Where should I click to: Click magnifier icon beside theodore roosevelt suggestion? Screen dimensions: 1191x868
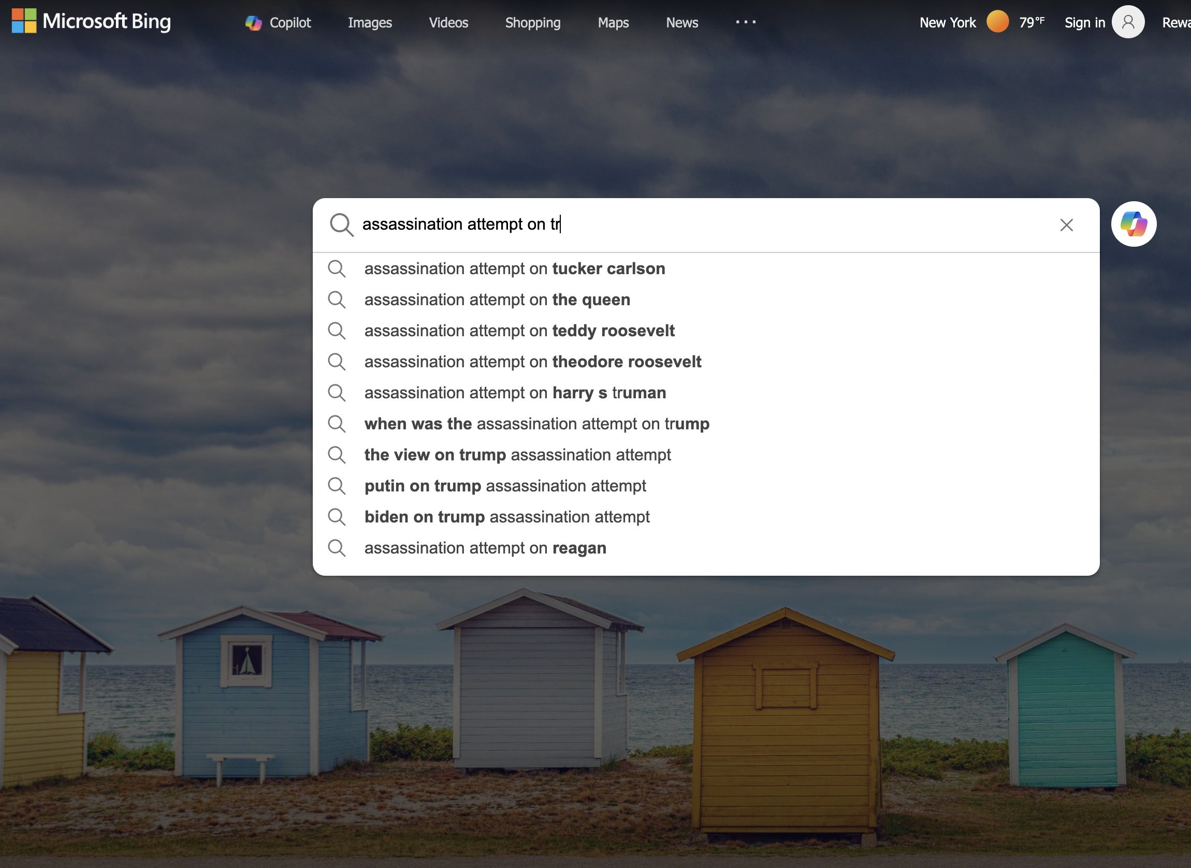click(337, 362)
